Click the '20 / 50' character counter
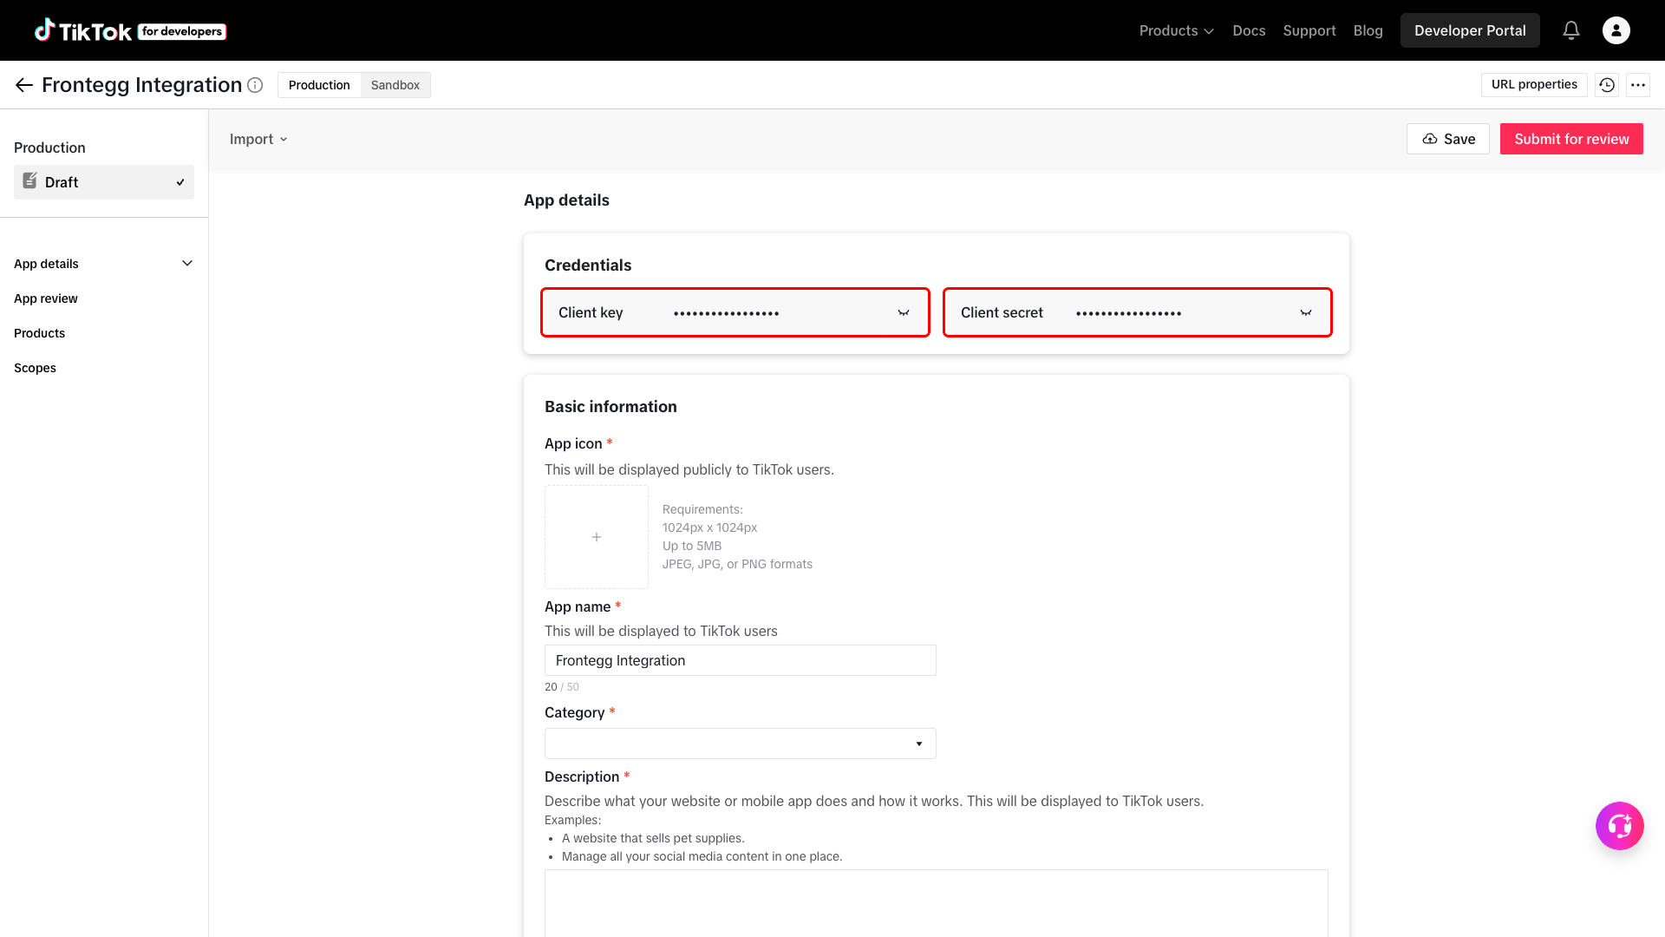This screenshot has height=937, width=1665. (x=562, y=686)
